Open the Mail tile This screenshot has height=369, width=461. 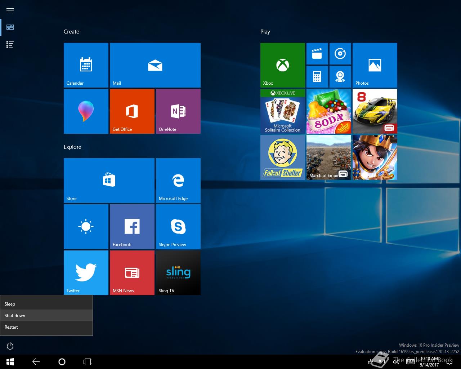pos(155,65)
